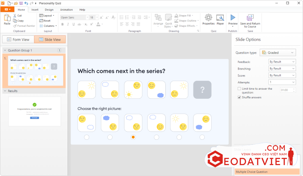Select question 1 slide thumbnail
The image size is (303, 176).
[35, 71]
